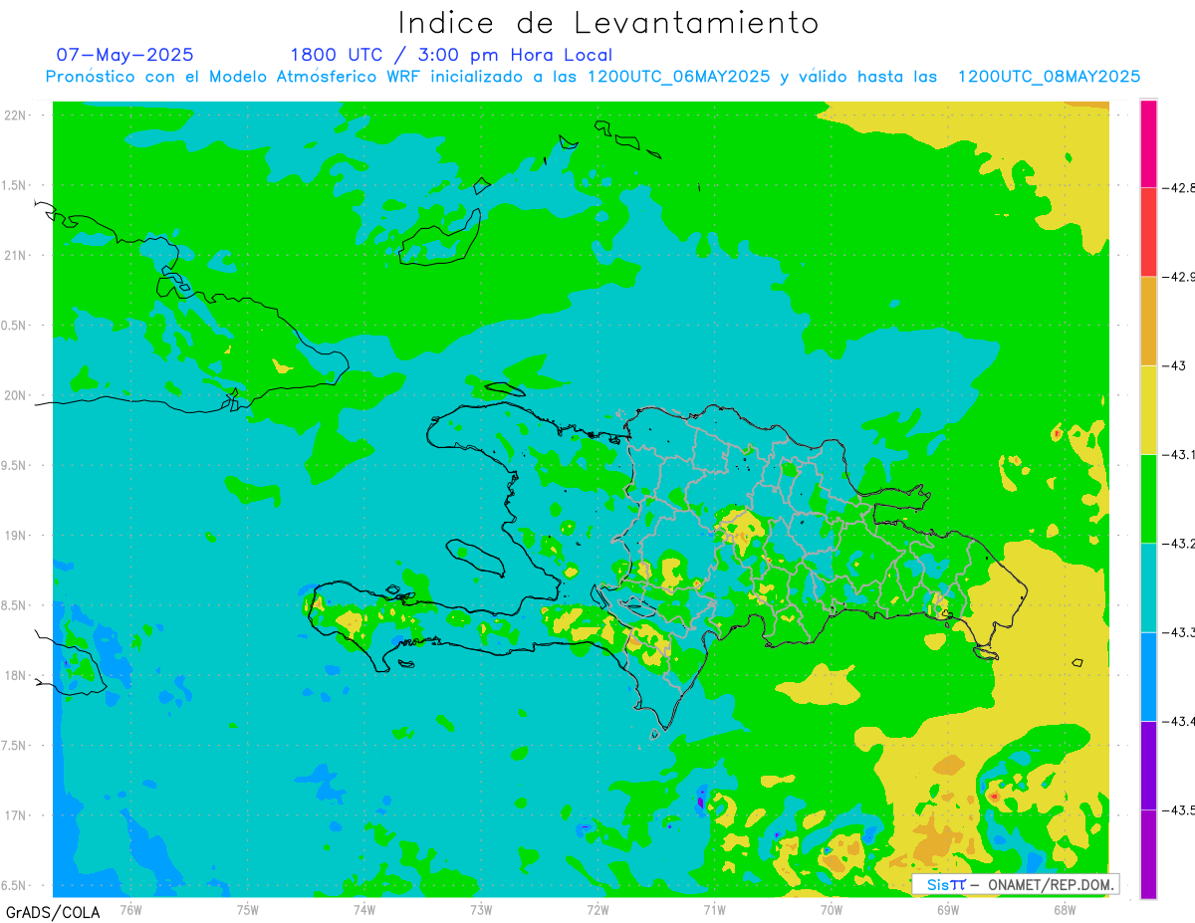Click the 21N latitude label
1195x923 pixels.
coord(17,256)
